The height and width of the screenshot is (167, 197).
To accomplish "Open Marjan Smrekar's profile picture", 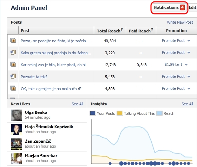I will tap(17, 159).
